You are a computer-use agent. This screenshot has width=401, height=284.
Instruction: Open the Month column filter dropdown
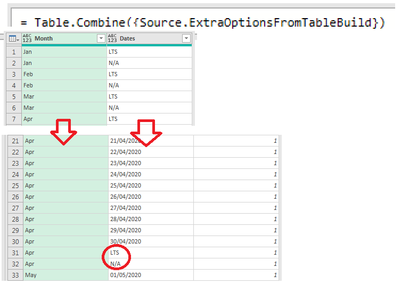pos(101,39)
